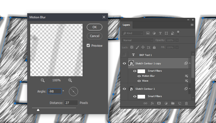The image size is (216, 123).
Task: Hide the Sketch Contour 1 copy layer
Action: [x=124, y=64]
